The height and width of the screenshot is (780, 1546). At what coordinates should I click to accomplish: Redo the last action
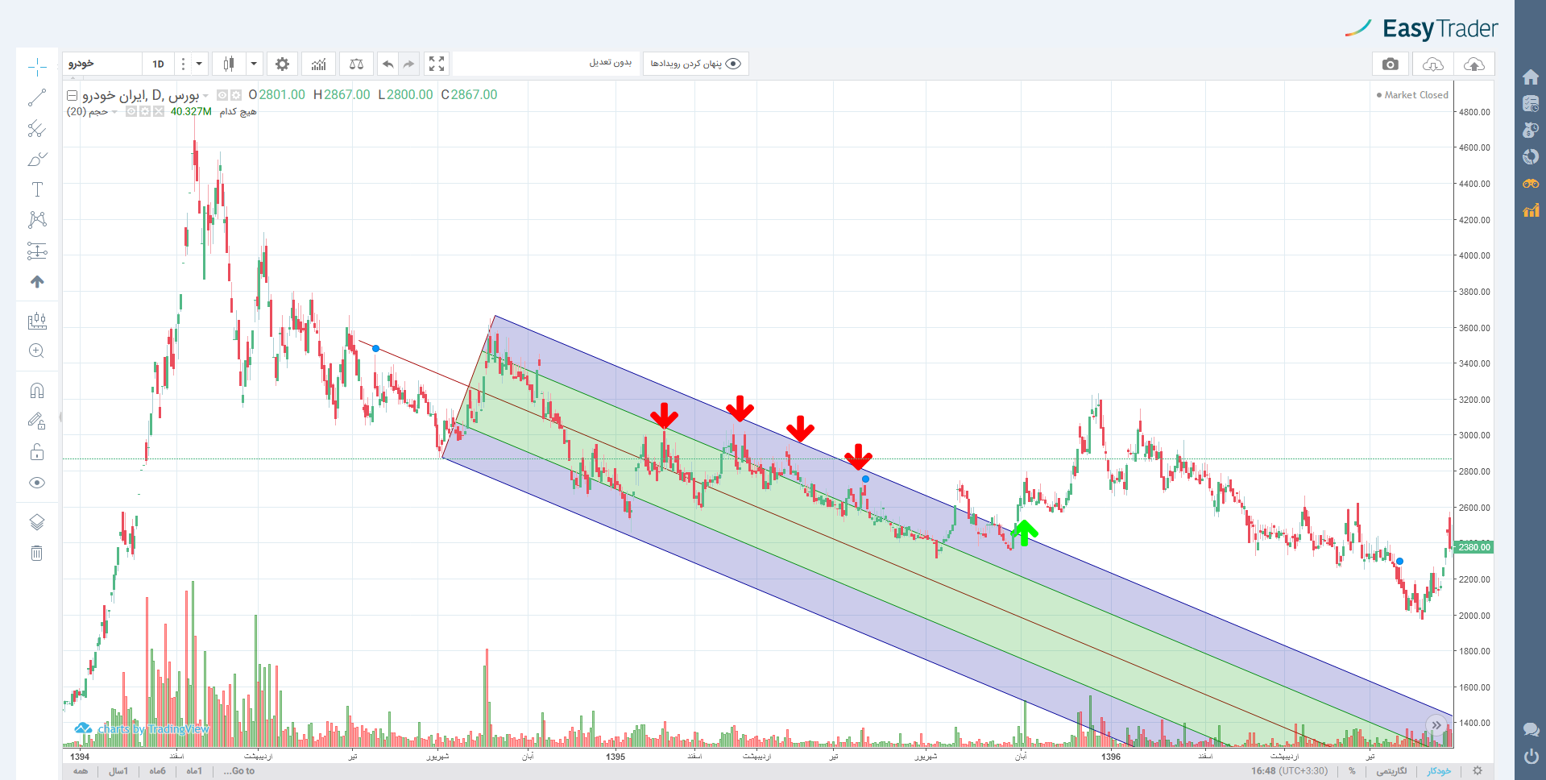tap(409, 64)
